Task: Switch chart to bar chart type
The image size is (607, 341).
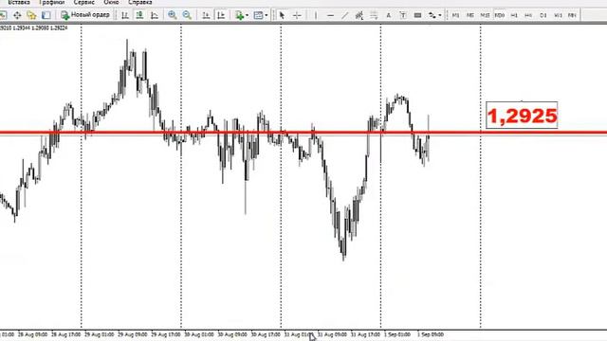Action: tap(125, 15)
